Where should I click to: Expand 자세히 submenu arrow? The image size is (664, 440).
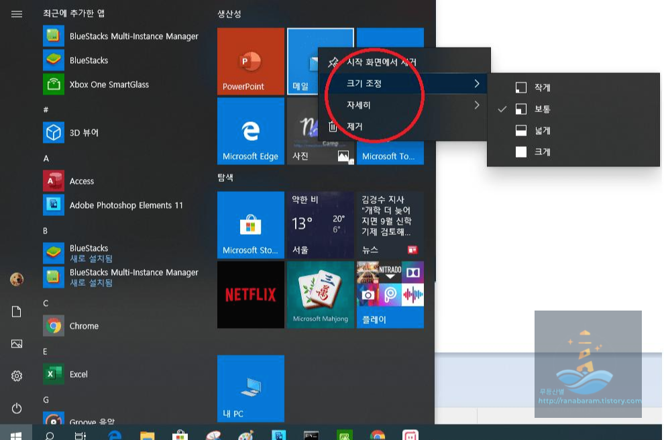478,105
